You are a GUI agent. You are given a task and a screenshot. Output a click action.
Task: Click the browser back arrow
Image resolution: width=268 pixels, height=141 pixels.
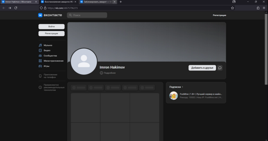coord(4,8)
